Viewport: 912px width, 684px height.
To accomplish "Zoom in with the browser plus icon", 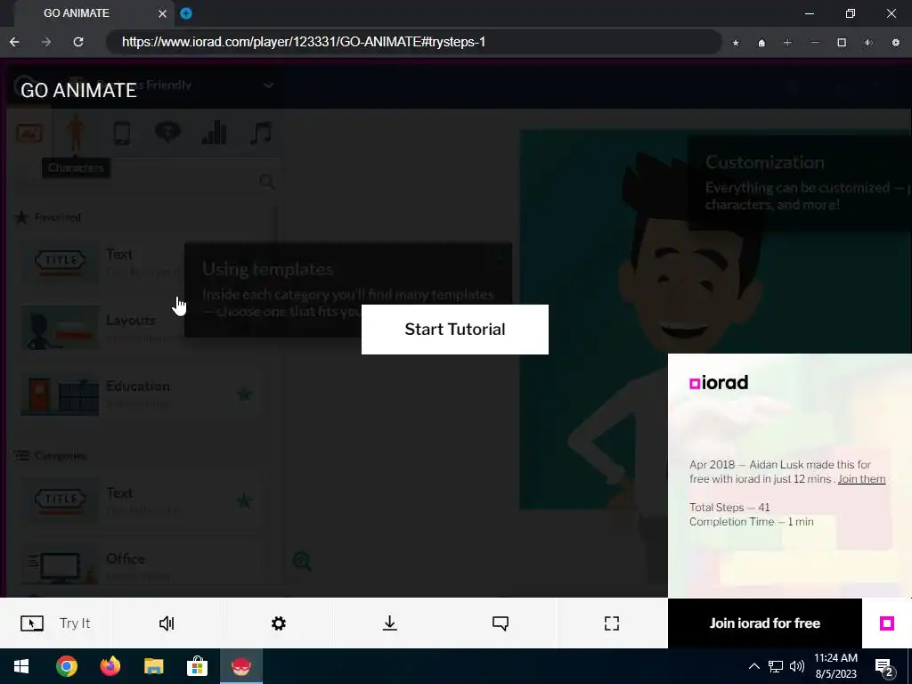I will point(787,43).
